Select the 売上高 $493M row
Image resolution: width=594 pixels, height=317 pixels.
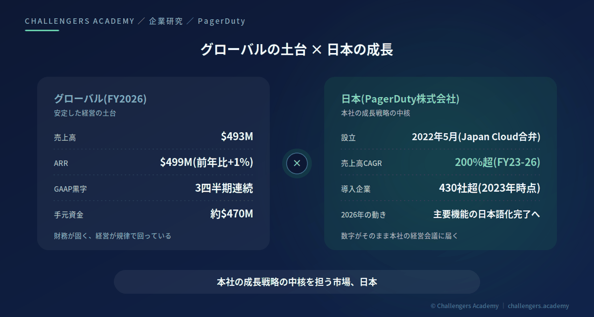[x=153, y=136]
